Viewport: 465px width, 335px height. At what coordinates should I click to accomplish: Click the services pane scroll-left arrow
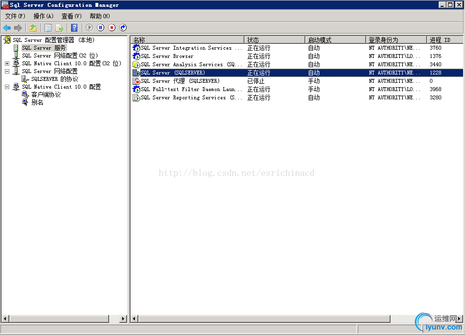tap(134, 319)
